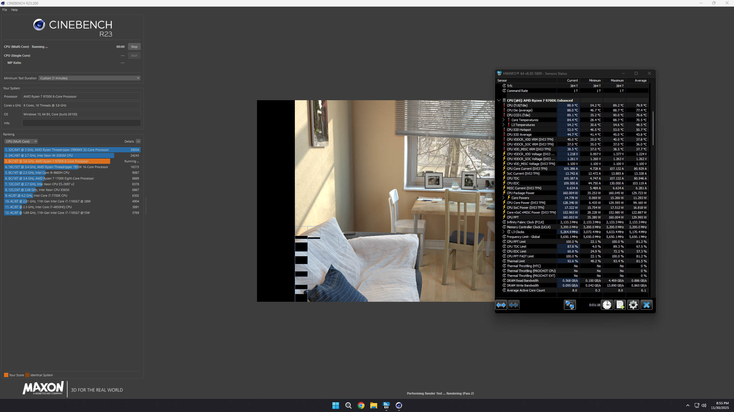This screenshot has width=734, height=412.
Task: Select the Thermal Limit sensor row
Action: [573, 261]
